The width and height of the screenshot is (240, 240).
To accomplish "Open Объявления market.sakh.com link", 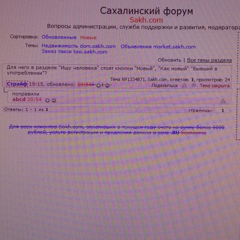I will (x=158, y=47).
